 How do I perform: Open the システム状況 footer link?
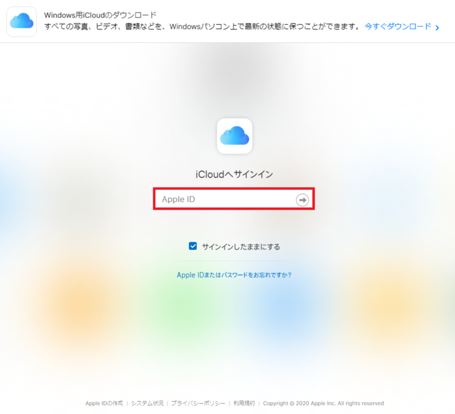[147, 403]
